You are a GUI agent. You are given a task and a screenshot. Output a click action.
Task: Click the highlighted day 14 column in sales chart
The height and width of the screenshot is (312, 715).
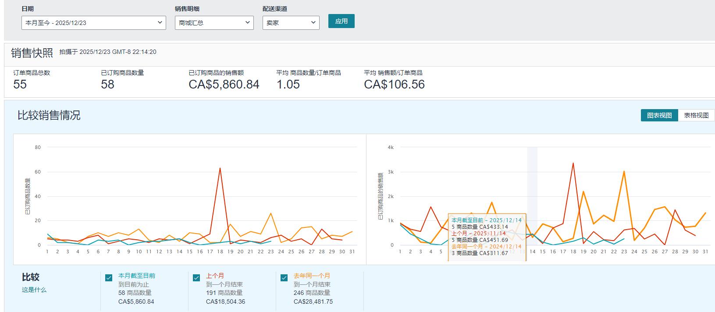[532, 197]
